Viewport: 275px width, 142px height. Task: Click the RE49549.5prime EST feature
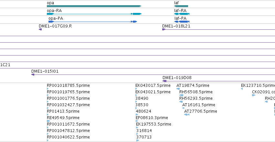(48, 121)
